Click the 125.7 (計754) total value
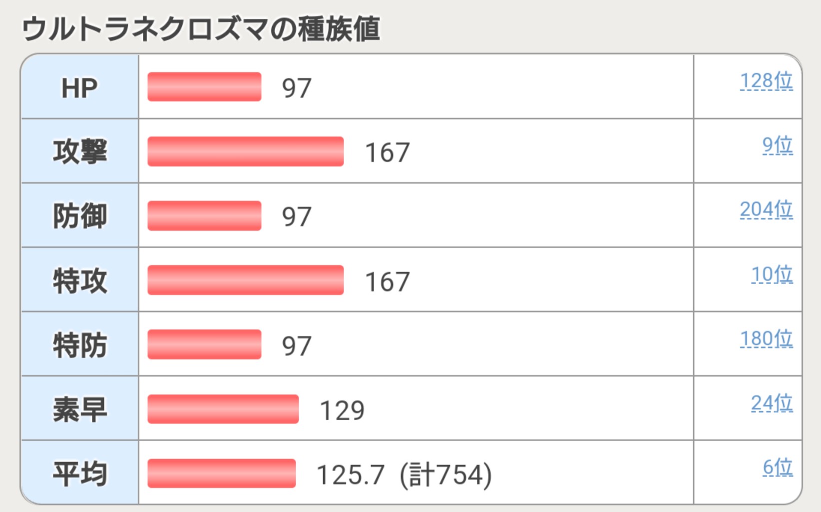 (404, 474)
